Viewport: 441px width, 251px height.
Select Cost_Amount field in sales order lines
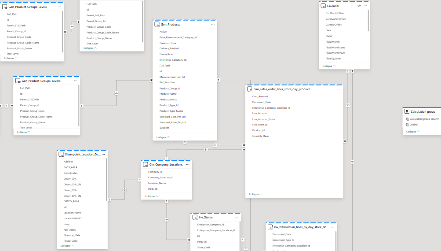pyautogui.click(x=260, y=96)
